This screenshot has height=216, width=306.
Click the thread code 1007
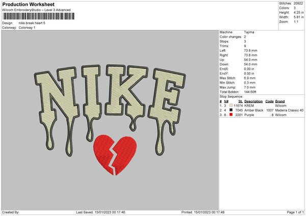pyautogui.click(x=270, y=111)
